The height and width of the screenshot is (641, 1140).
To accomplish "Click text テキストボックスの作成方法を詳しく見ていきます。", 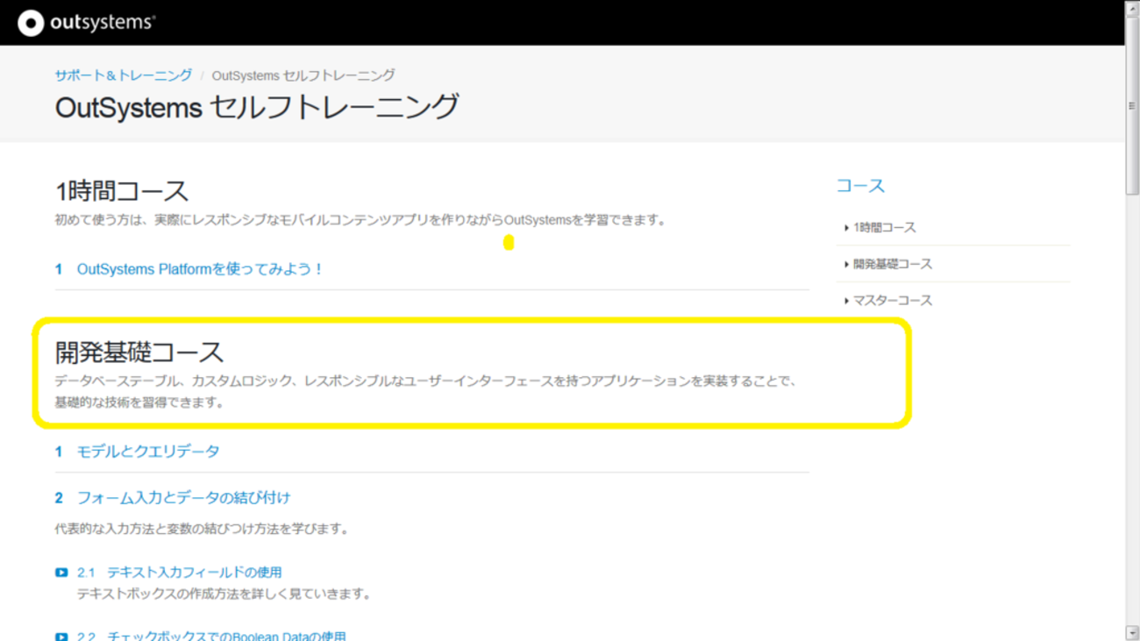I will coord(224,595).
